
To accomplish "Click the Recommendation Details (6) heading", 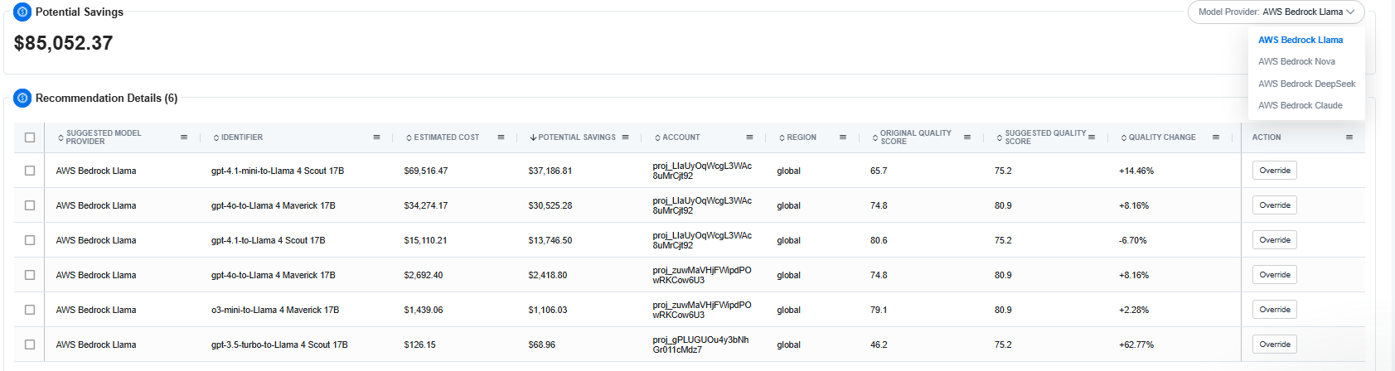I will (x=106, y=98).
